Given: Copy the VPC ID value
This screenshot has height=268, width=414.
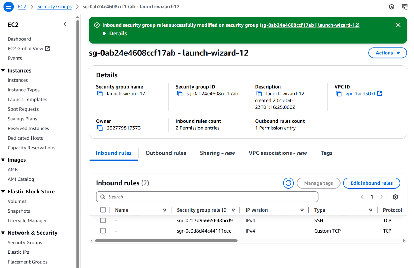Looking at the screenshot, I should point(338,94).
